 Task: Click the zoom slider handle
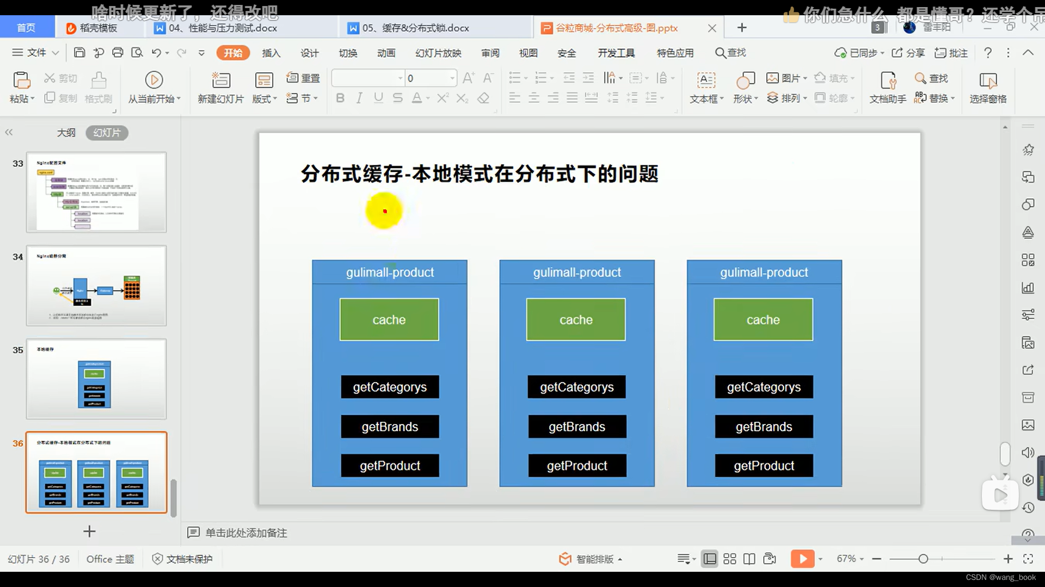click(x=923, y=559)
